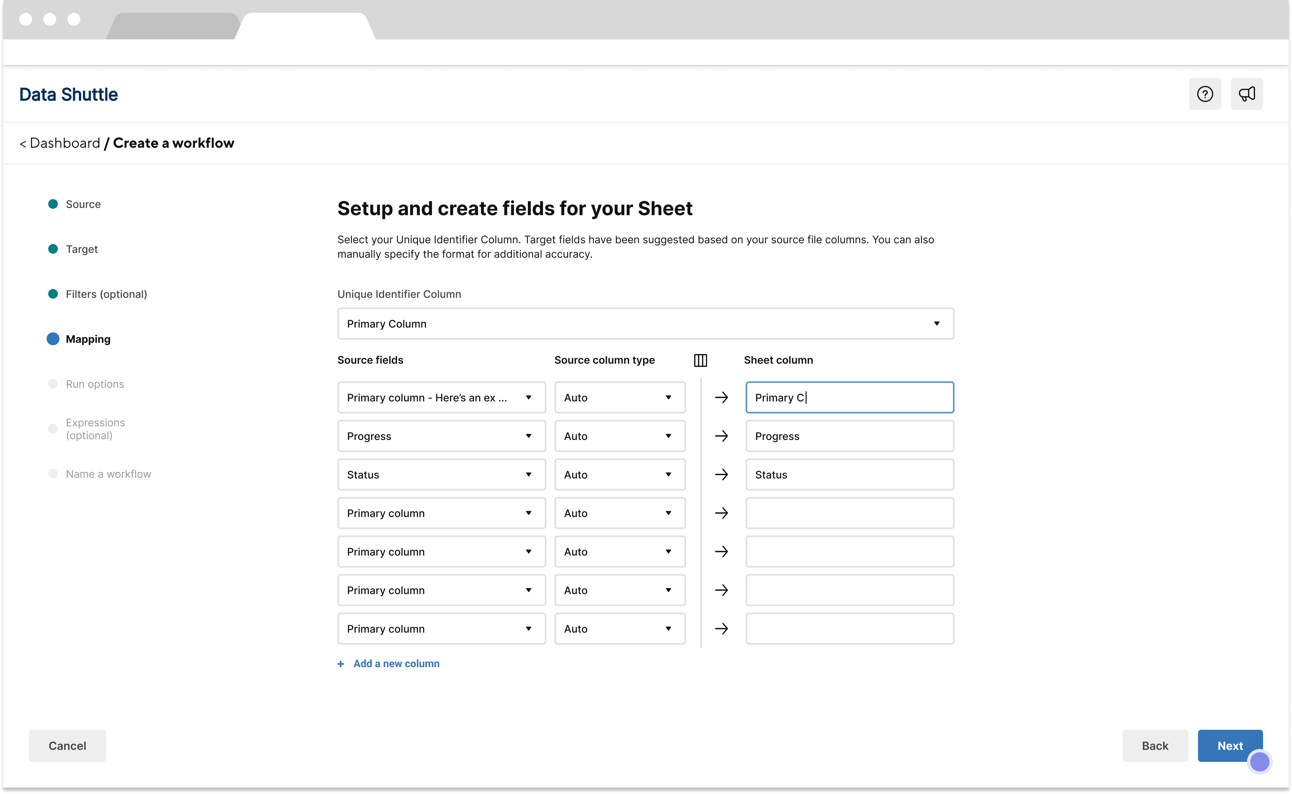The image size is (1292, 794).
Task: Go to the Source step in the sidebar
Action: point(82,204)
